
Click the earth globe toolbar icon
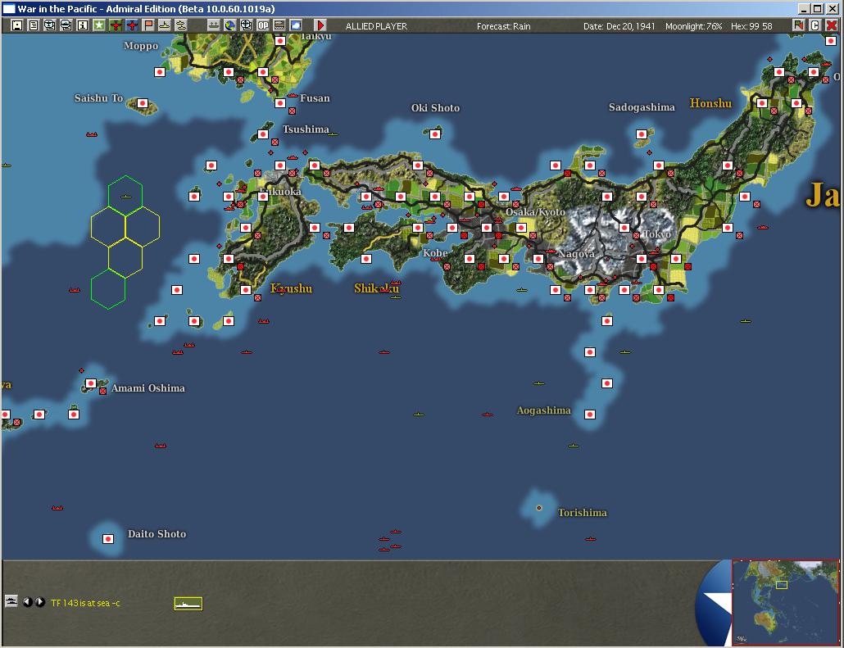pos(229,25)
